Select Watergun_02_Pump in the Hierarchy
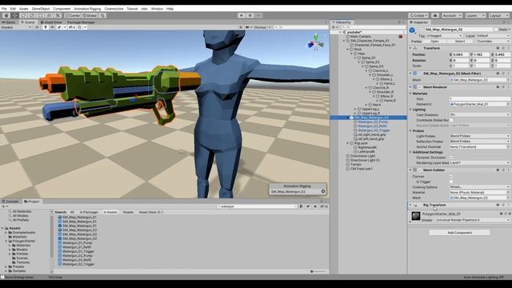Image resolution: width=512 pixels, height=288 pixels. 373,122
